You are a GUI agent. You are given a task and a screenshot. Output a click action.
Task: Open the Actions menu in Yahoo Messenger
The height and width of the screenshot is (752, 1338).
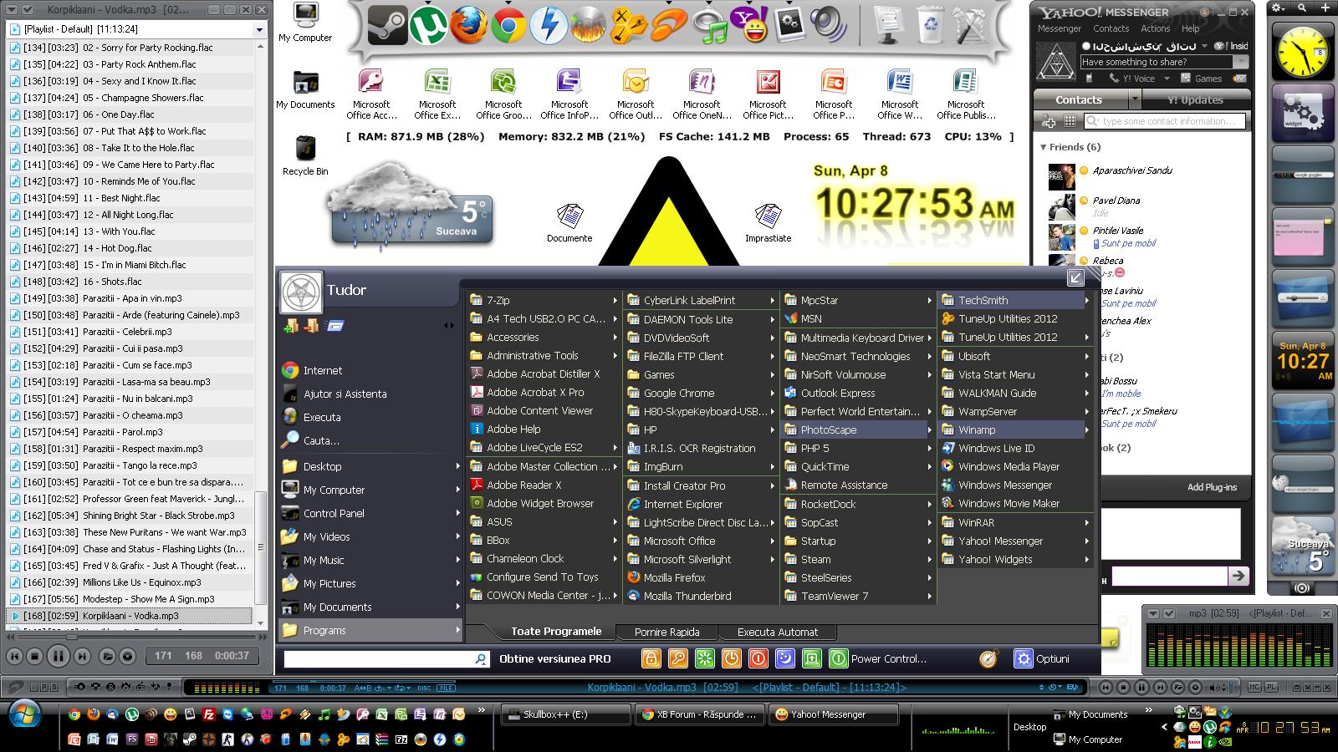tap(1155, 28)
